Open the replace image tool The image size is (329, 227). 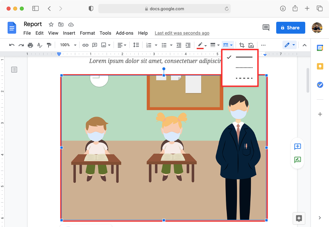(x=251, y=45)
